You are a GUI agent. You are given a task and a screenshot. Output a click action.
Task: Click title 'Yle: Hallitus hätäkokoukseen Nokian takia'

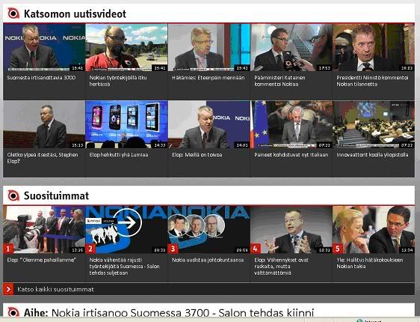(370, 264)
